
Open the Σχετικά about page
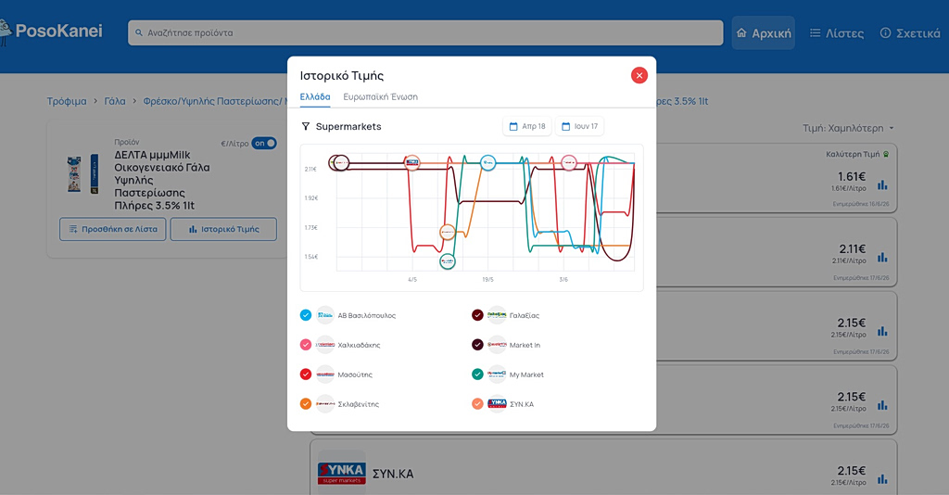[910, 33]
